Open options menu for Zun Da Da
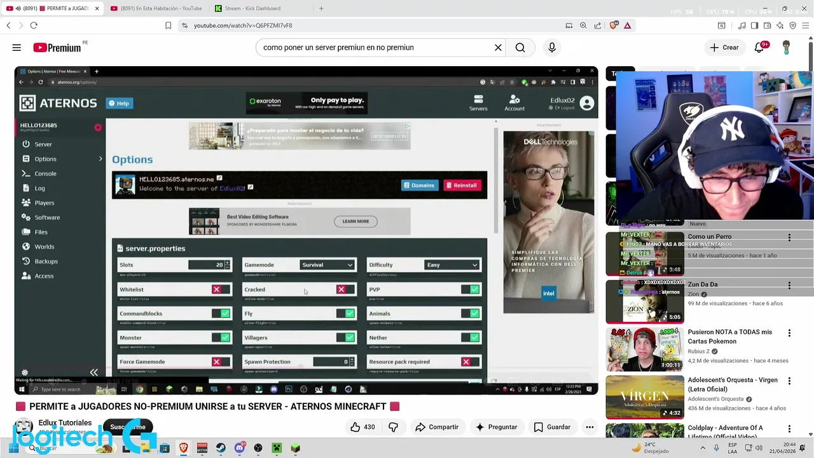 click(x=789, y=285)
